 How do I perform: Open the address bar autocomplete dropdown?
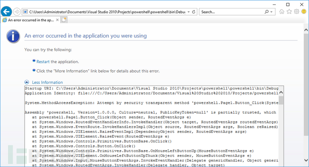point(189,12)
